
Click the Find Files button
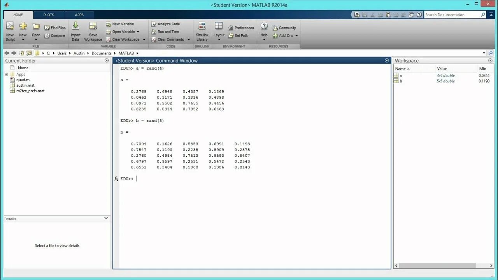click(55, 28)
